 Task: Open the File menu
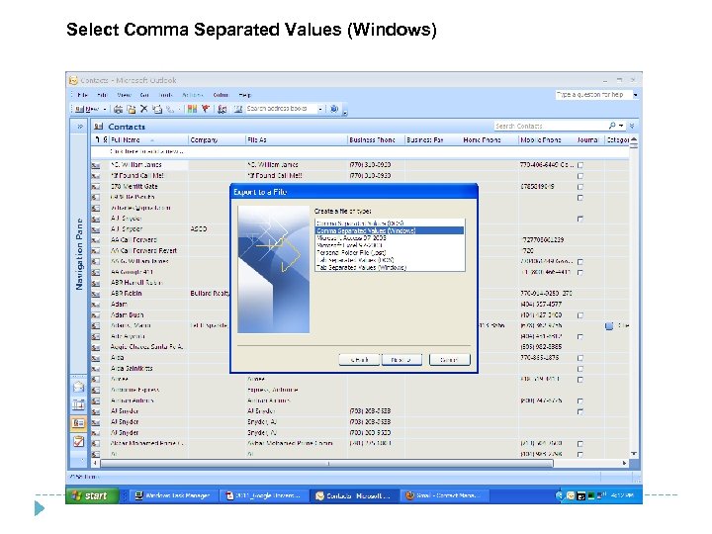click(x=82, y=95)
